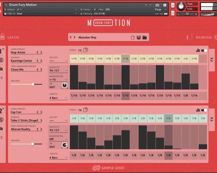Mute the instrument via the header M button
217x173 pixels.
pyautogui.click(x=173, y=13)
